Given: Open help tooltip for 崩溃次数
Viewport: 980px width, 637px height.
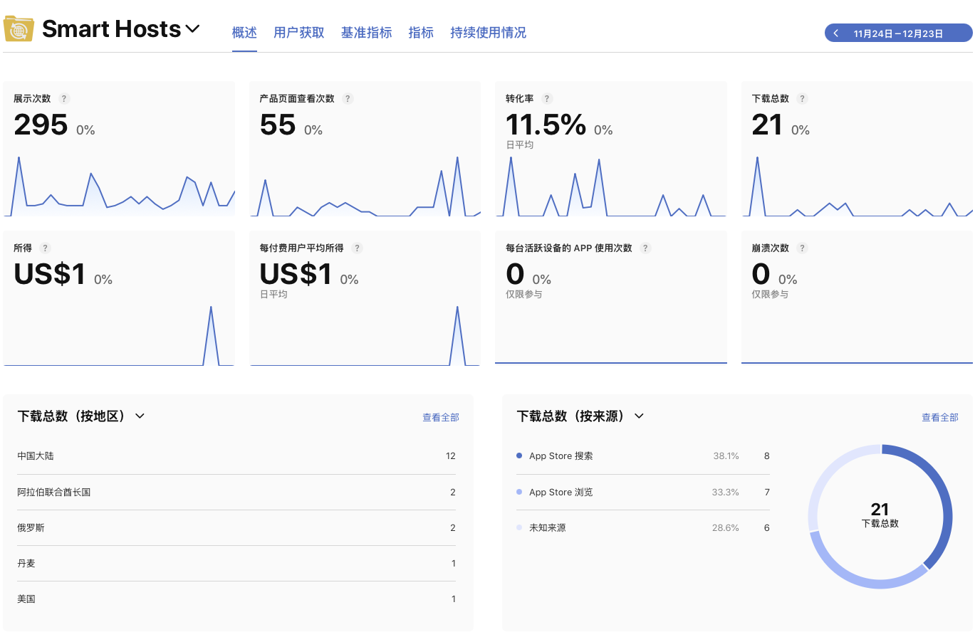Looking at the screenshot, I should [802, 248].
